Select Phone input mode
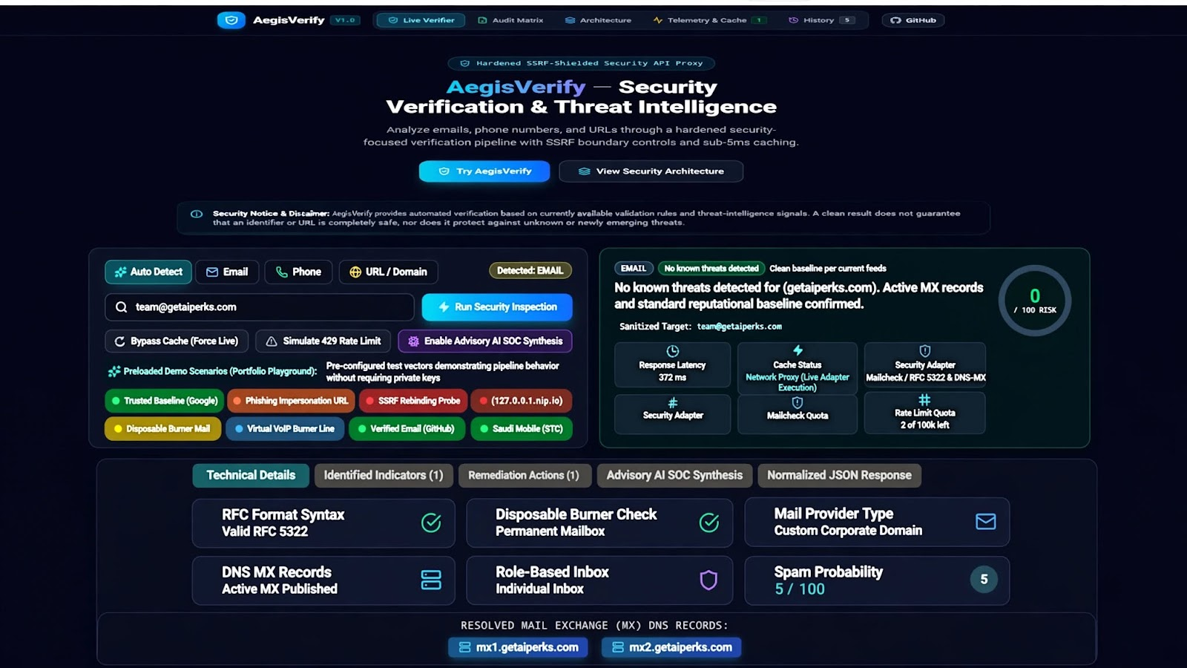The height and width of the screenshot is (668, 1187). click(298, 272)
